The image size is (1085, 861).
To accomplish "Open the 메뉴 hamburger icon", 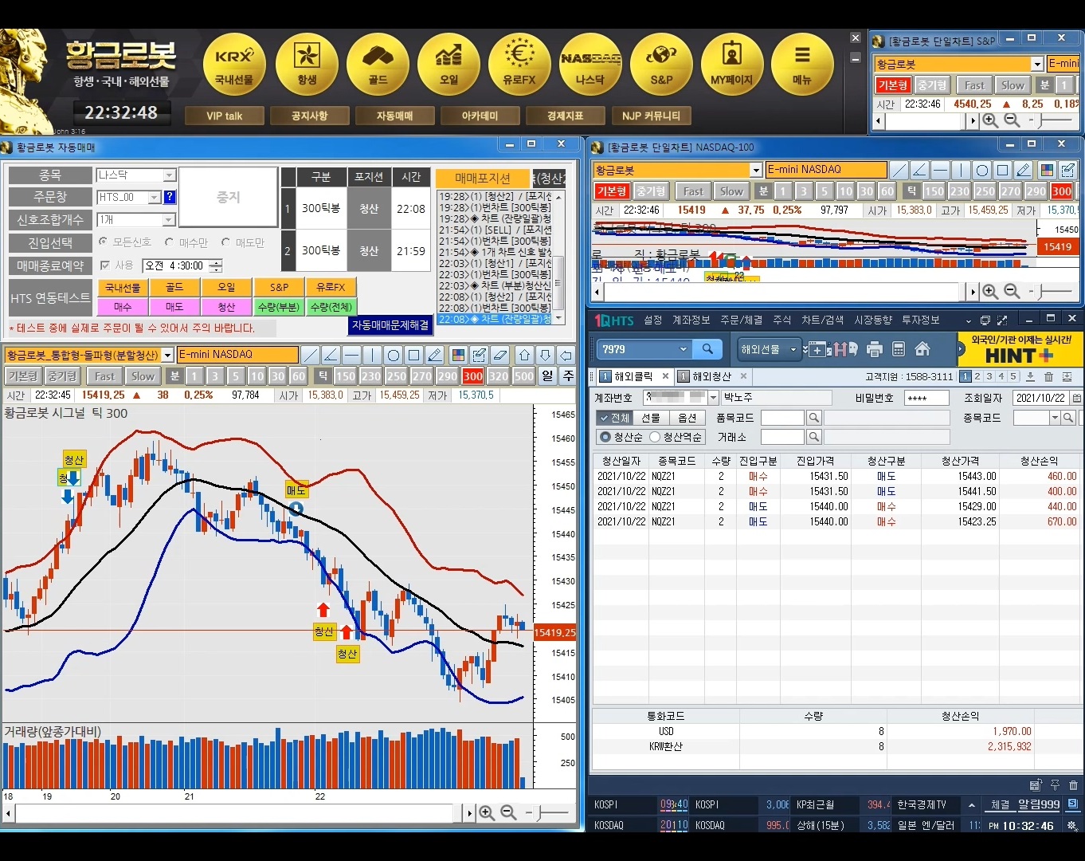I will [x=802, y=65].
